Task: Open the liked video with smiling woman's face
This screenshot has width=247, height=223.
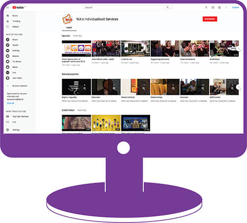Action: tap(77, 123)
